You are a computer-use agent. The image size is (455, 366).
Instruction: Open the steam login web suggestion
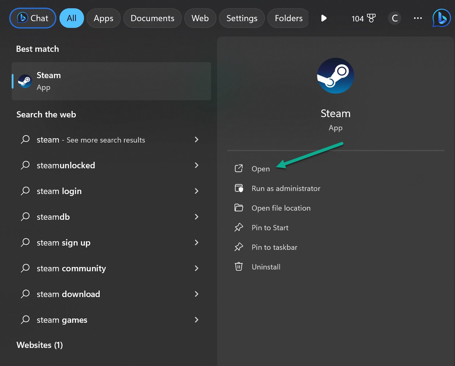click(x=111, y=191)
